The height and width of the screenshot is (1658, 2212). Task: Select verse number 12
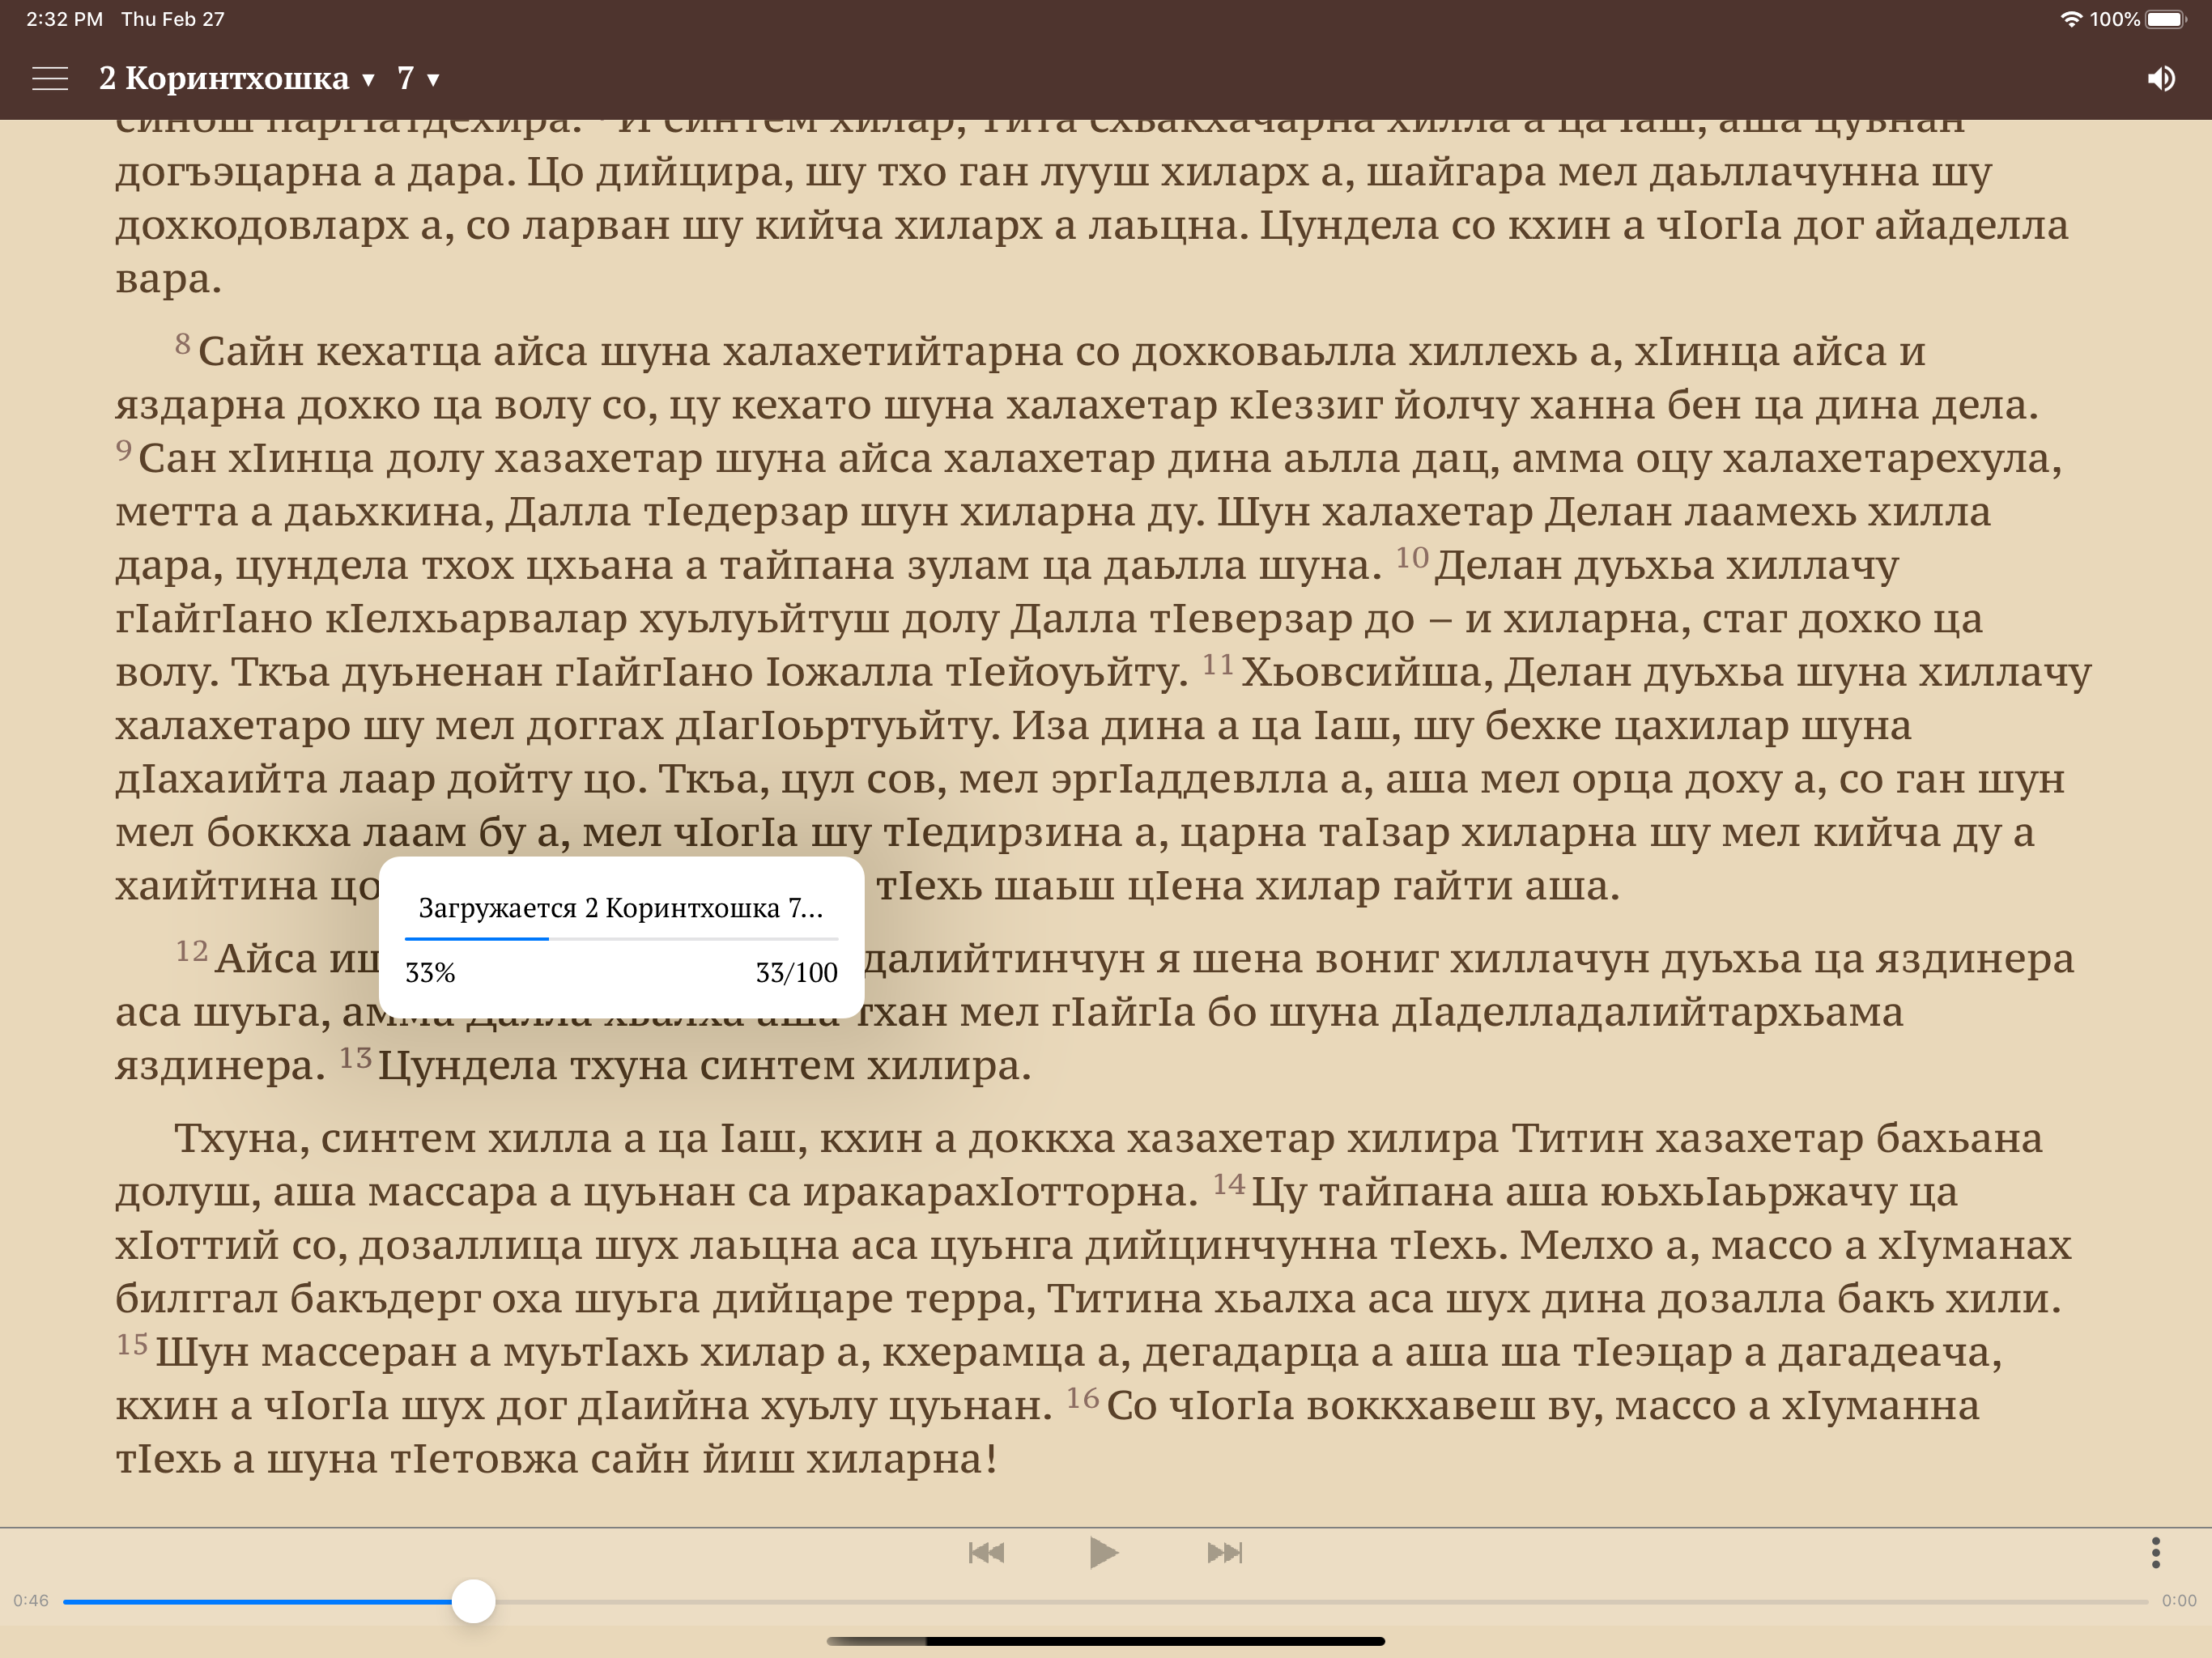pyautogui.click(x=192, y=950)
